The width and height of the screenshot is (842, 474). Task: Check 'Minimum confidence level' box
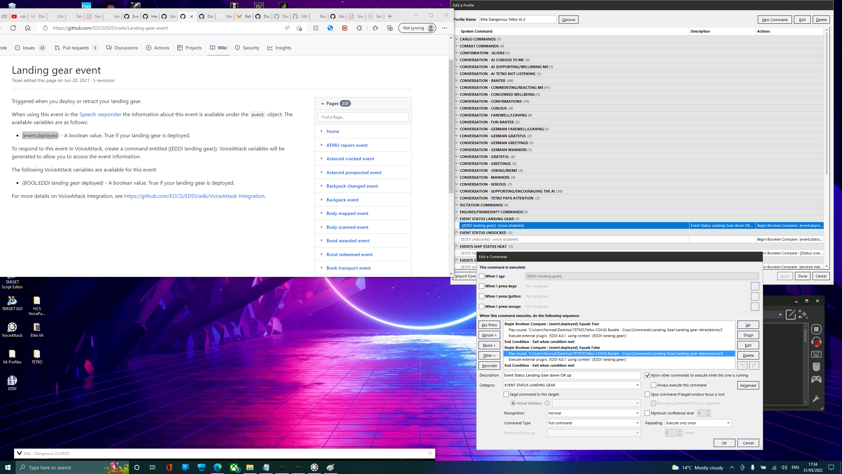[x=647, y=413]
